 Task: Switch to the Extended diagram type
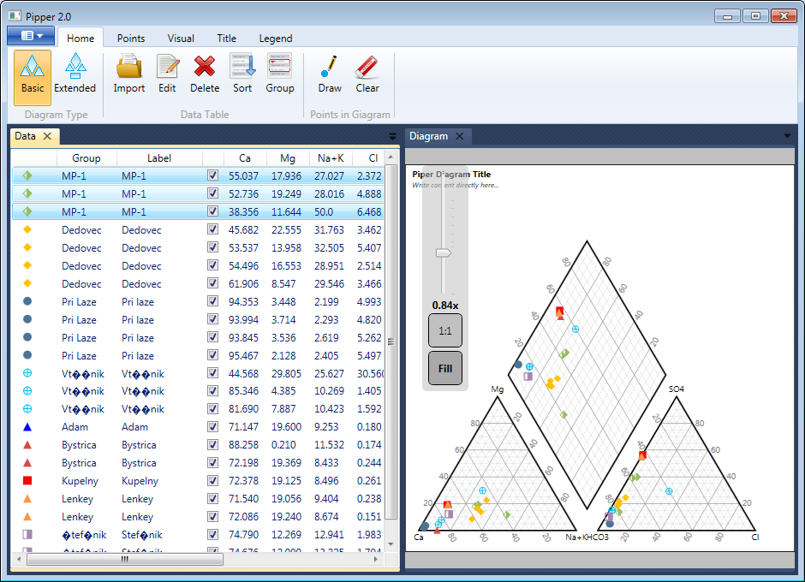(x=75, y=77)
